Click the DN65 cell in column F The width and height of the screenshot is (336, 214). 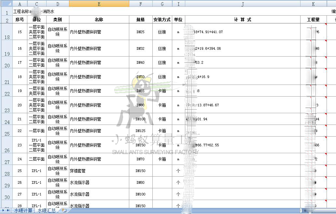point(140,91)
